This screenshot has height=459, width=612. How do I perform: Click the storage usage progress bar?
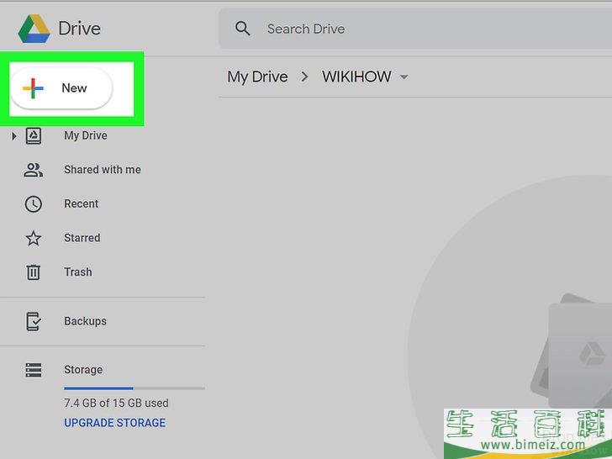tap(135, 388)
